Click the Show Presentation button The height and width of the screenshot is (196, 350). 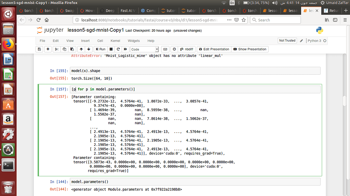(250, 49)
